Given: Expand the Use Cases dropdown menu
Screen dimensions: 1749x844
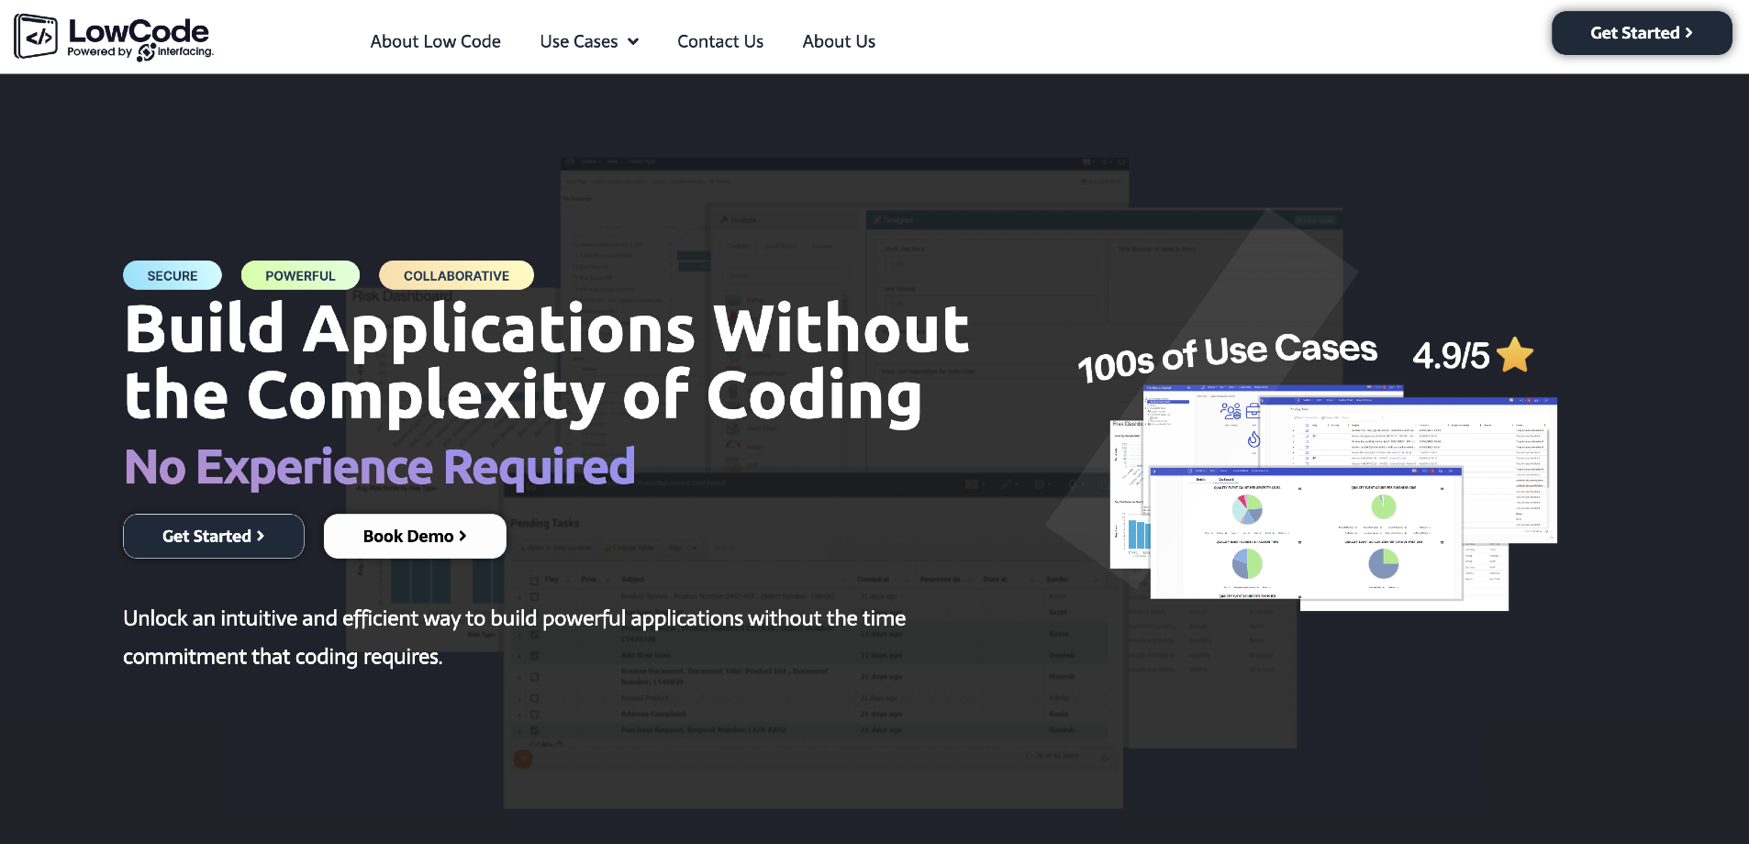Looking at the screenshot, I should click(589, 41).
